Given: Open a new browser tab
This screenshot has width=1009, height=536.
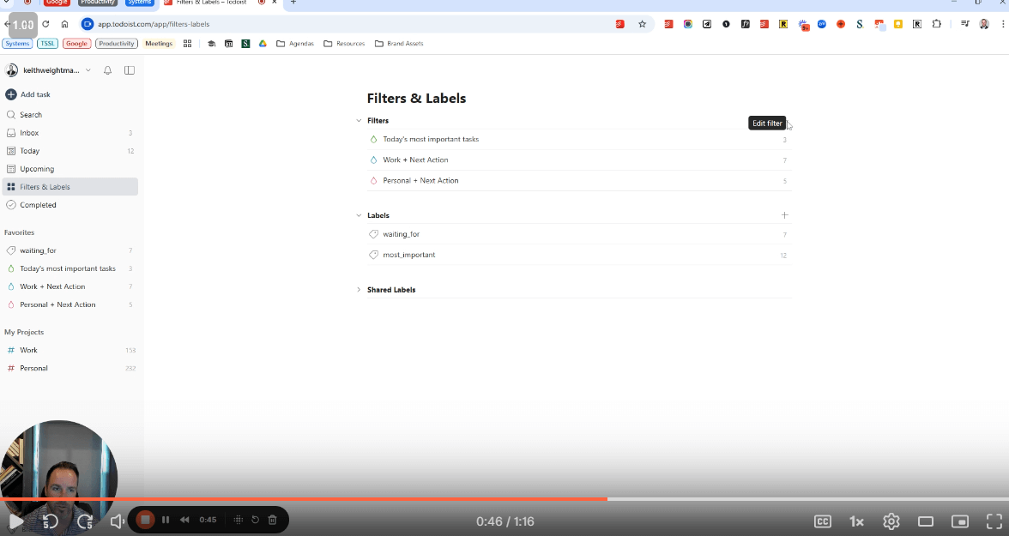Looking at the screenshot, I should tap(293, 3).
